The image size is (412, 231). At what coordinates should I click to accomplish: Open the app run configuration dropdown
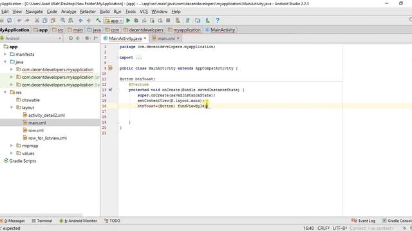click(113, 21)
